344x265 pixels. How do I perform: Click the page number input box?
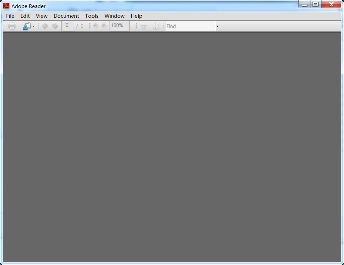point(67,26)
